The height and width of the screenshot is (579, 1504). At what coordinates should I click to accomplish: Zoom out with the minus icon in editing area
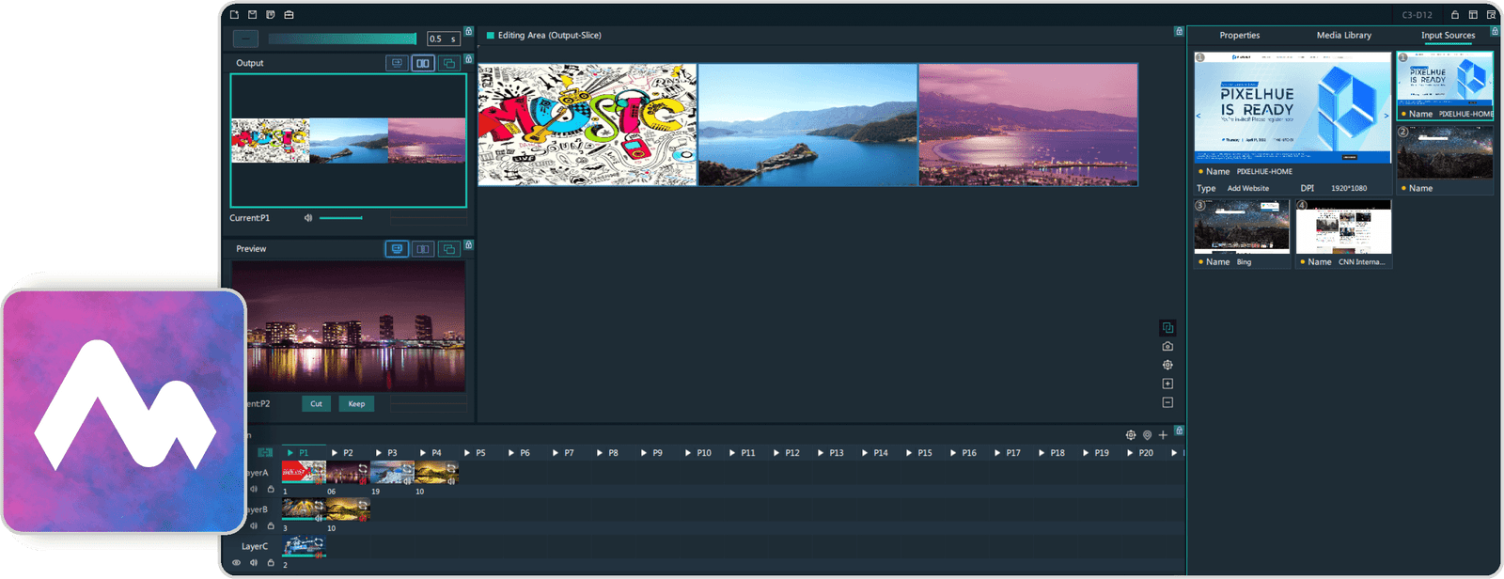click(x=1167, y=402)
